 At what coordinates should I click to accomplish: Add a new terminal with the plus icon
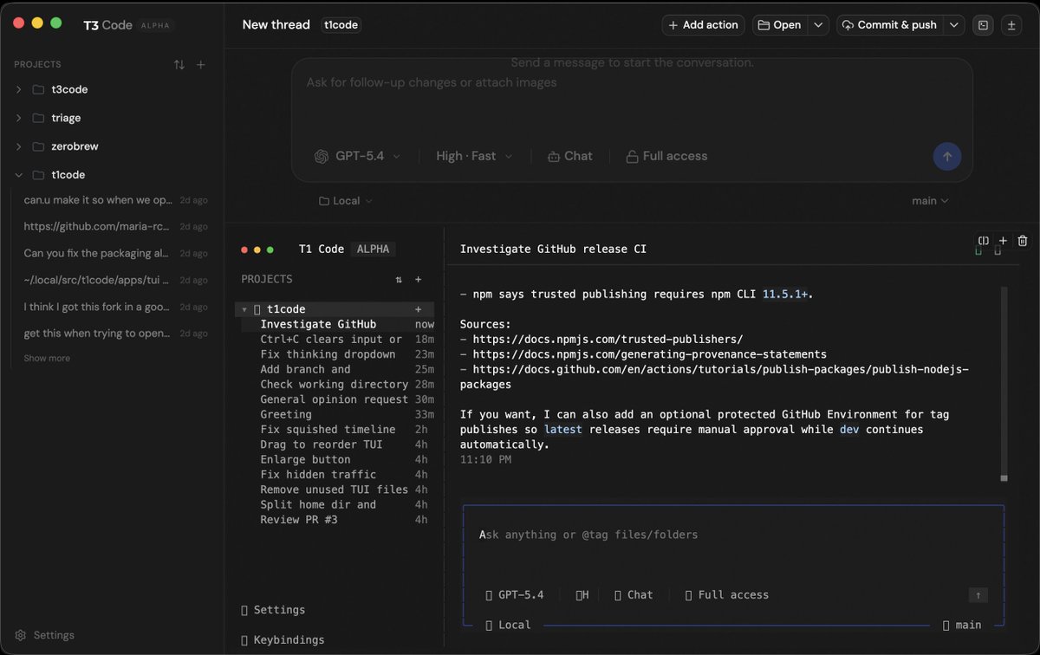(1003, 241)
